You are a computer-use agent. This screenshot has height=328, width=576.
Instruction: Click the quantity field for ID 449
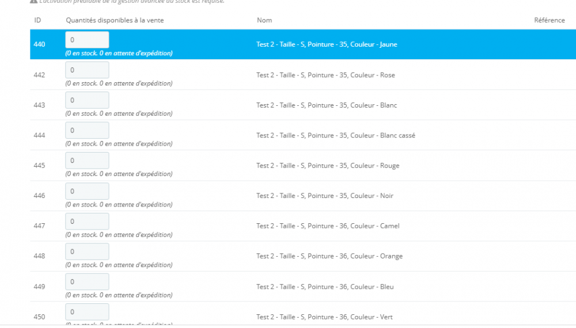(87, 282)
